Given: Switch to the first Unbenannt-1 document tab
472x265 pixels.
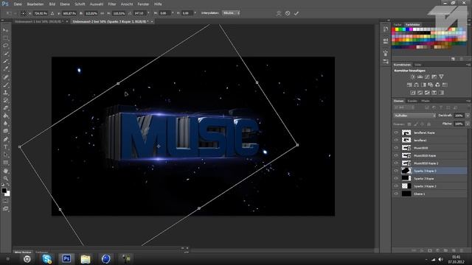Looking at the screenshot, I should coord(39,21).
